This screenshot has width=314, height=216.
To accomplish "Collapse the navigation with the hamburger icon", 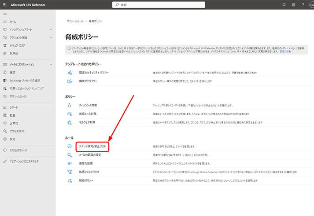I will click(5, 14).
